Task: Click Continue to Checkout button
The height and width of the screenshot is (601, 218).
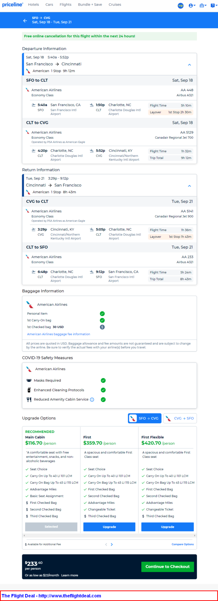Action: (x=168, y=567)
